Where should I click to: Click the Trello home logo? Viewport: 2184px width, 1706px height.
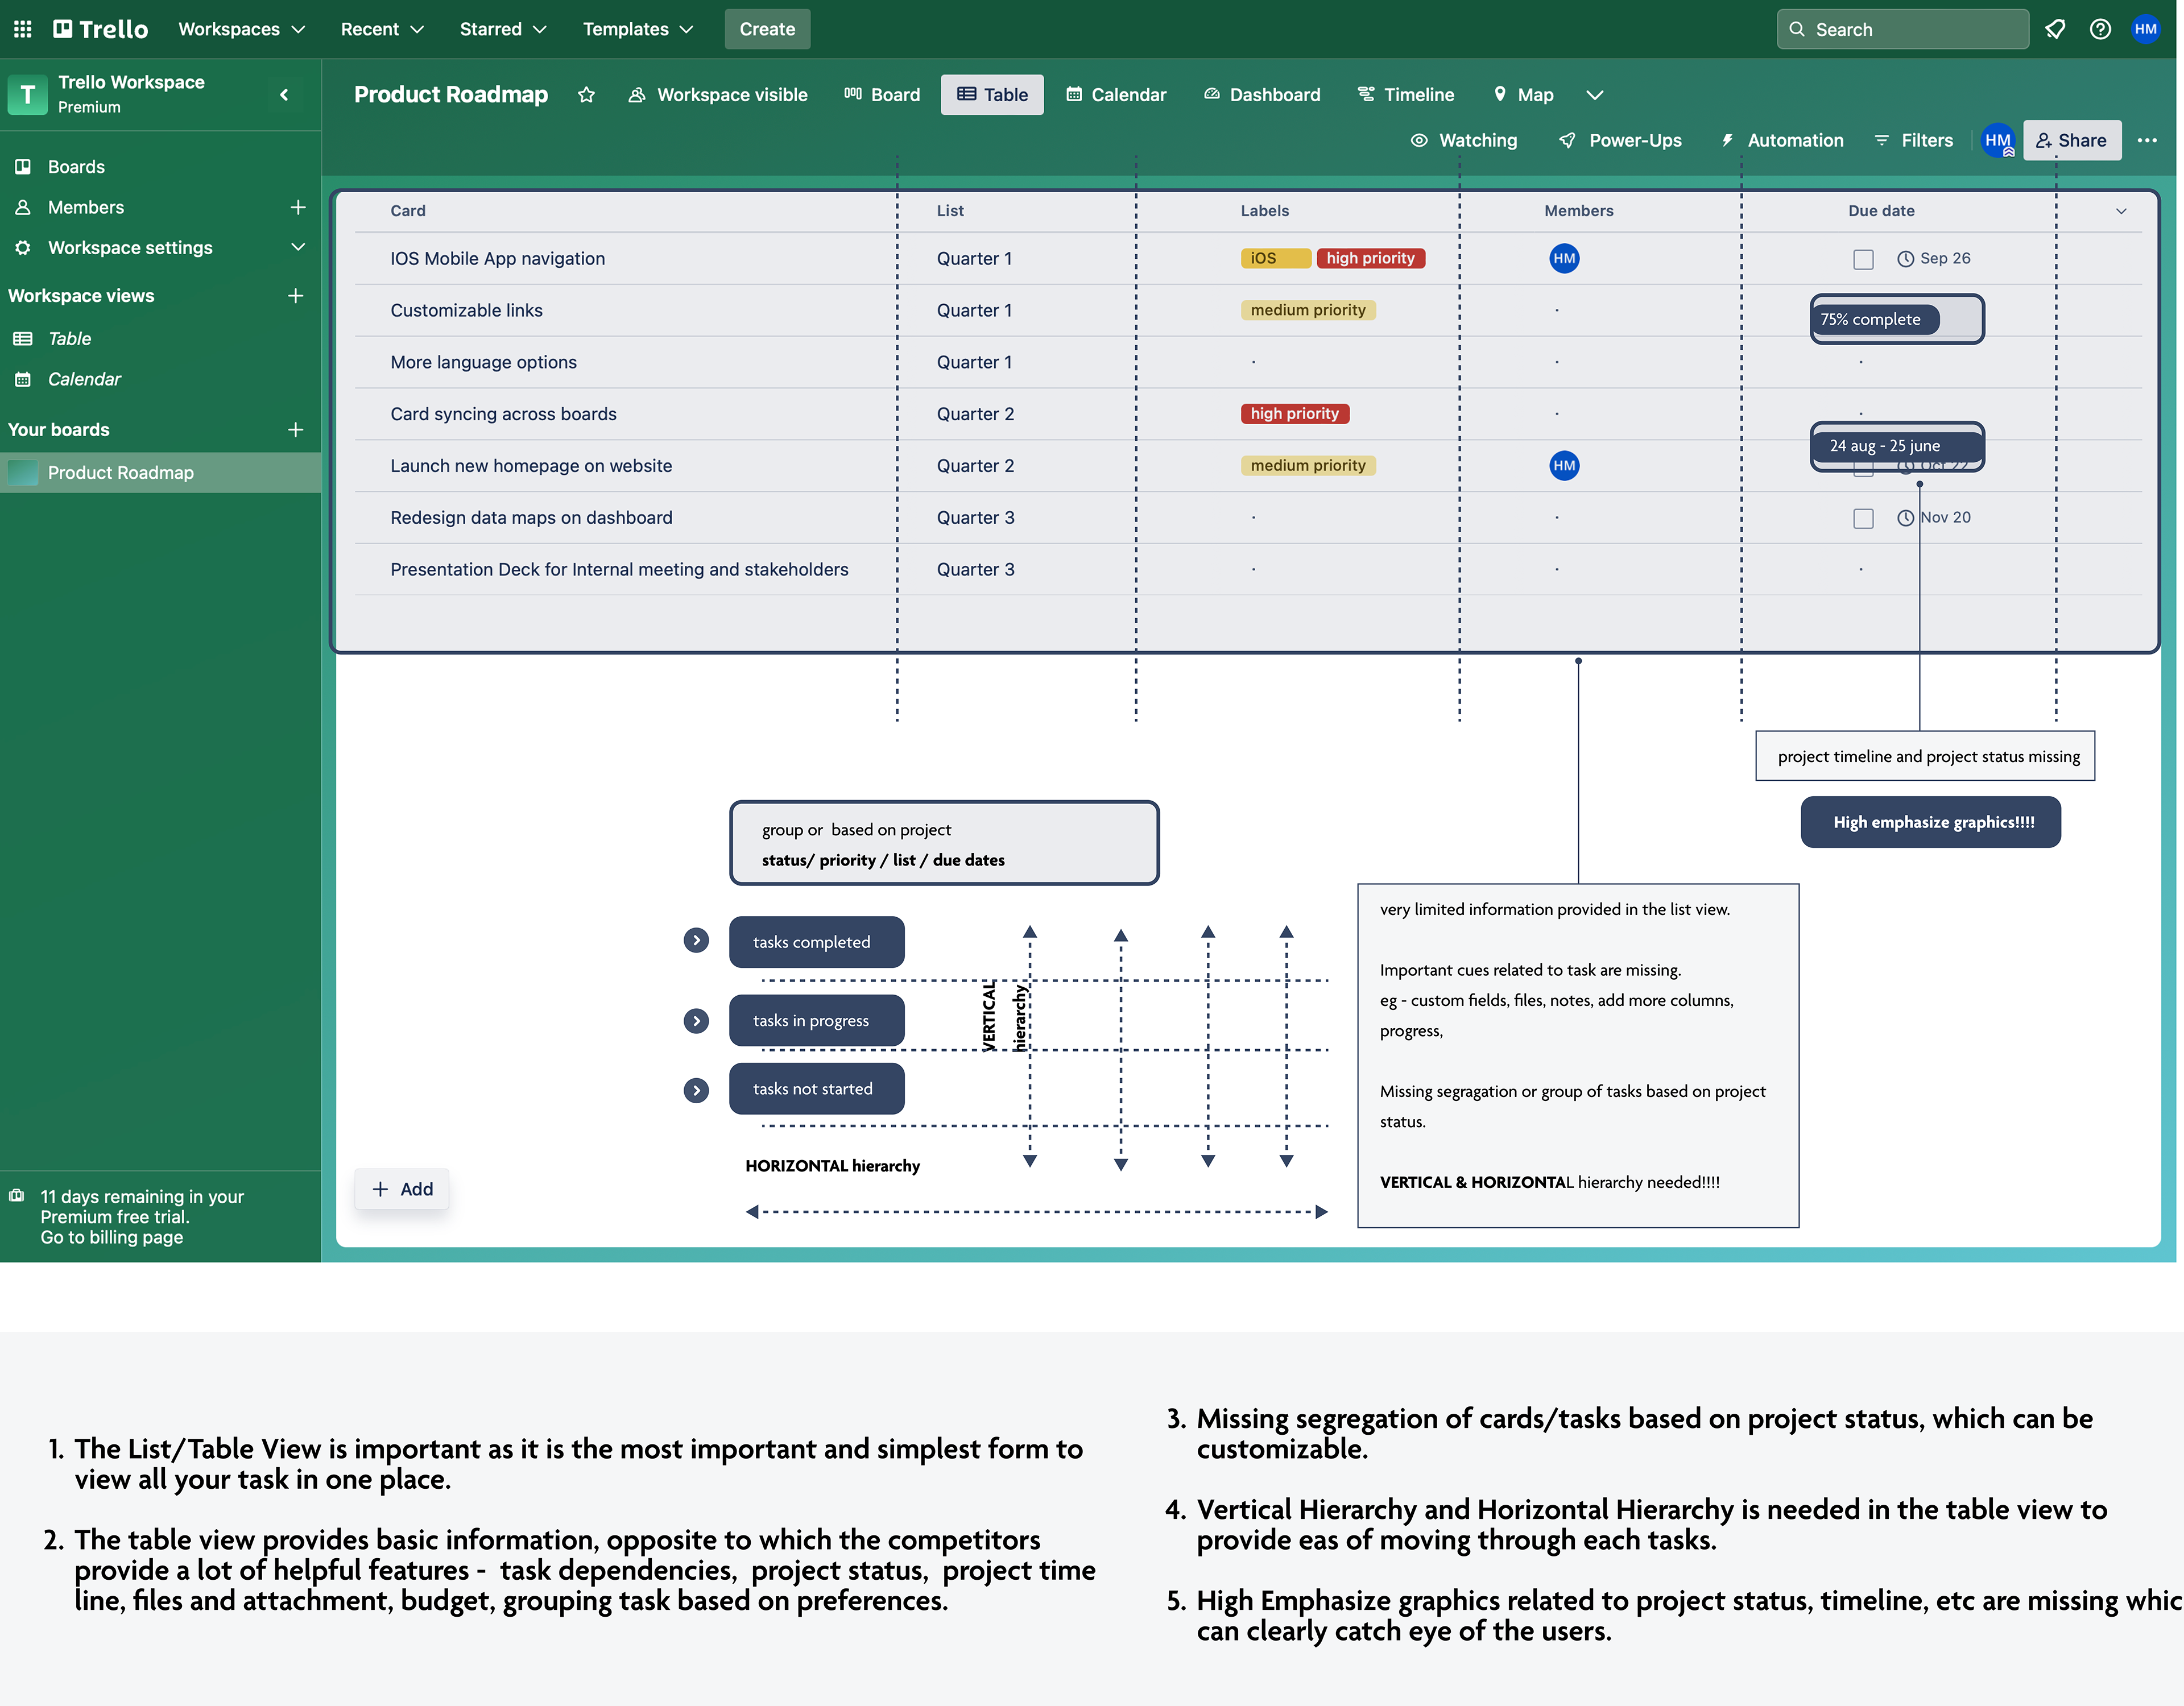tap(100, 29)
